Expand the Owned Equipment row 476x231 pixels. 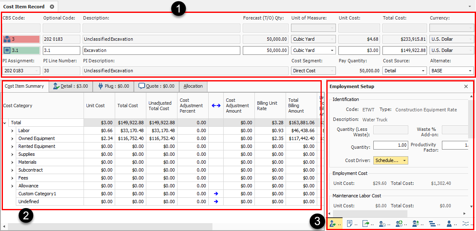pos(12,138)
